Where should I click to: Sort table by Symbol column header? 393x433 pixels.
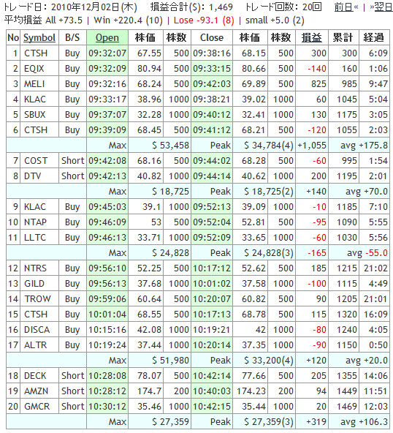tap(39, 37)
